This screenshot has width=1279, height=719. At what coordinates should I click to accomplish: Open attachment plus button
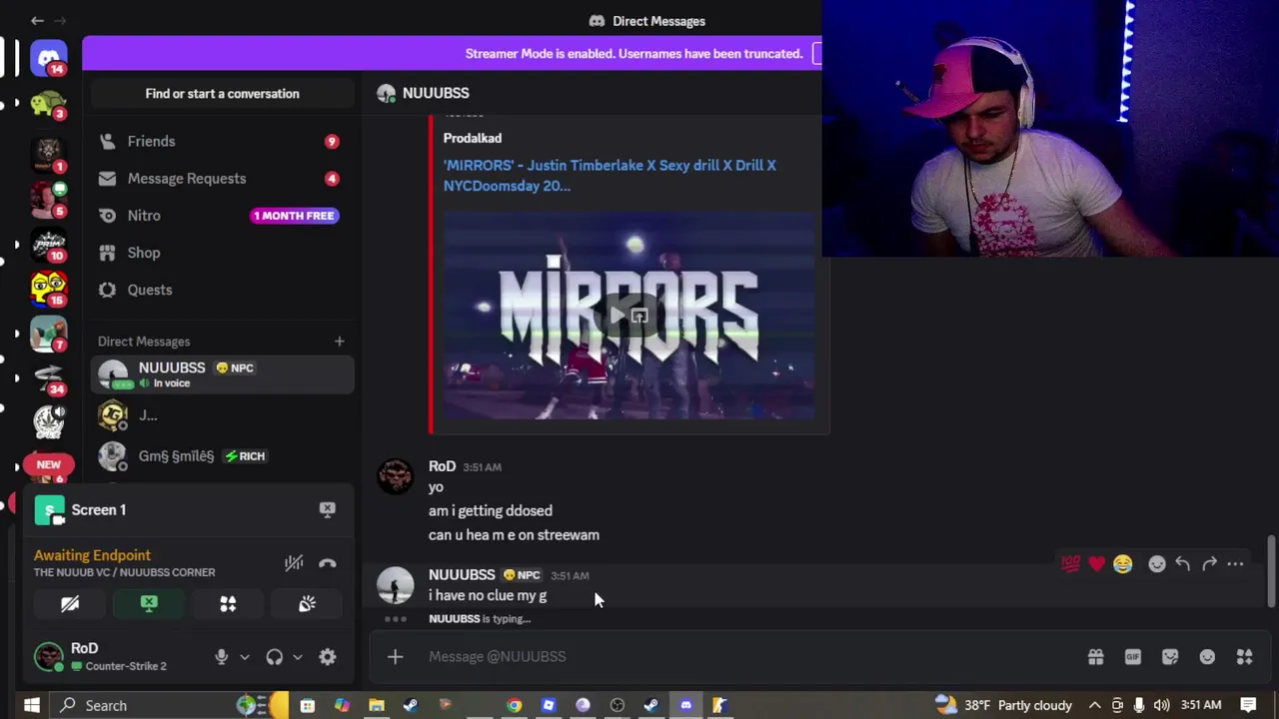[x=395, y=656]
